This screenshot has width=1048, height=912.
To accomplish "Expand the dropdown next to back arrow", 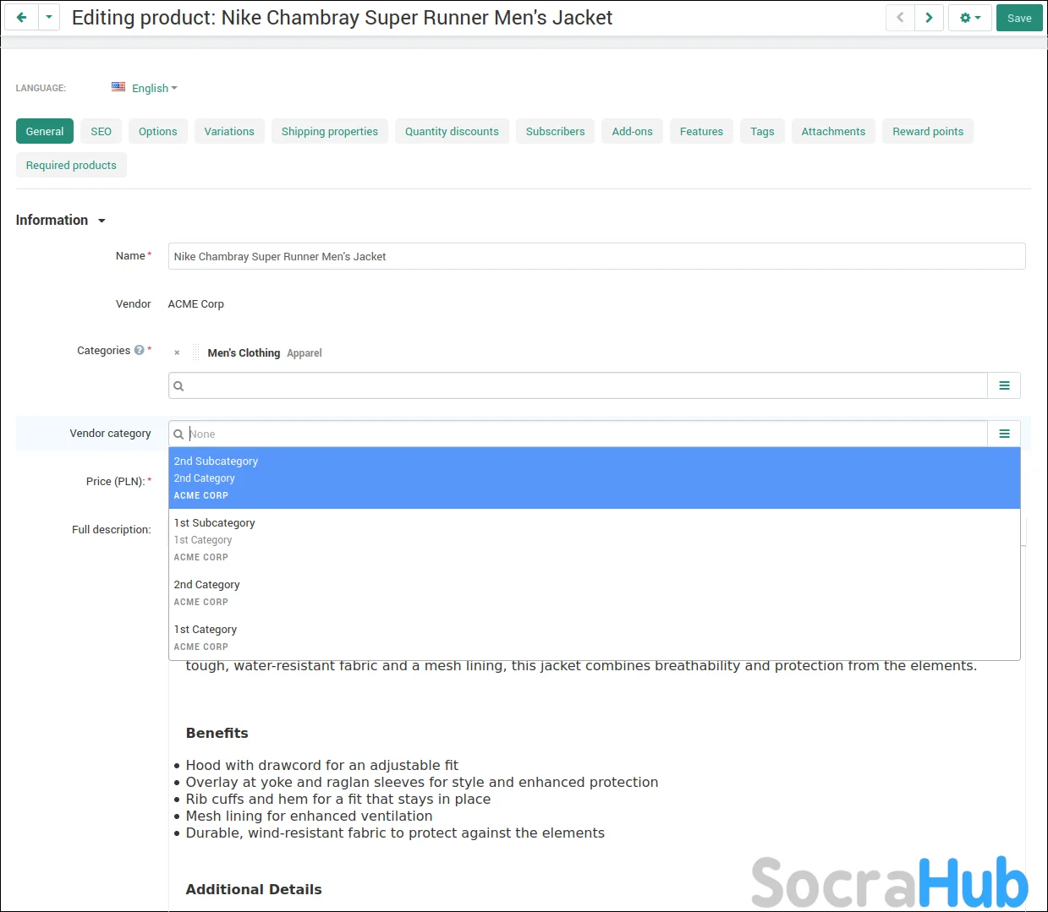I will click(x=49, y=18).
